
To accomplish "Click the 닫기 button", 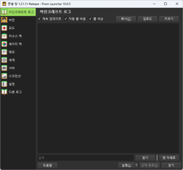I will pyautogui.click(x=171, y=165).
